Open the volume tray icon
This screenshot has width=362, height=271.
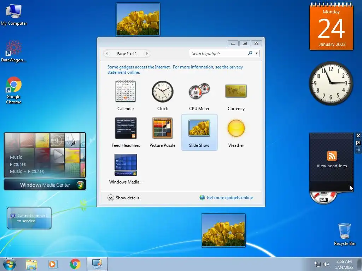click(326, 264)
